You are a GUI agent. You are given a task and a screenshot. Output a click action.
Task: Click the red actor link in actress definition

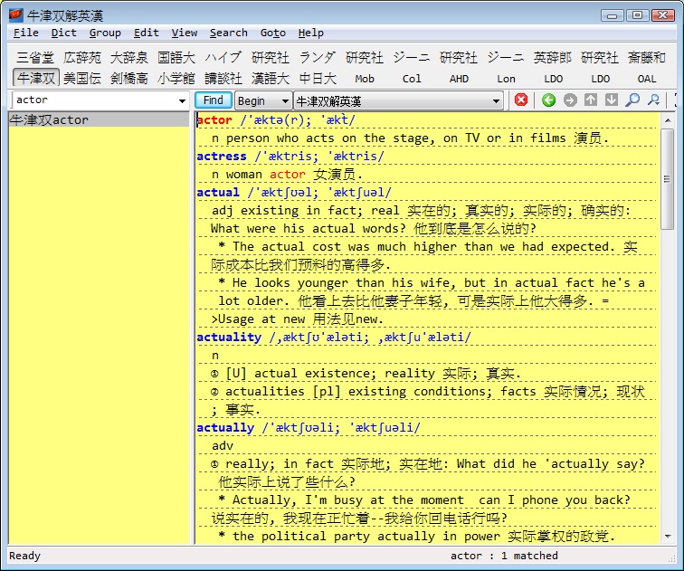tap(288, 174)
